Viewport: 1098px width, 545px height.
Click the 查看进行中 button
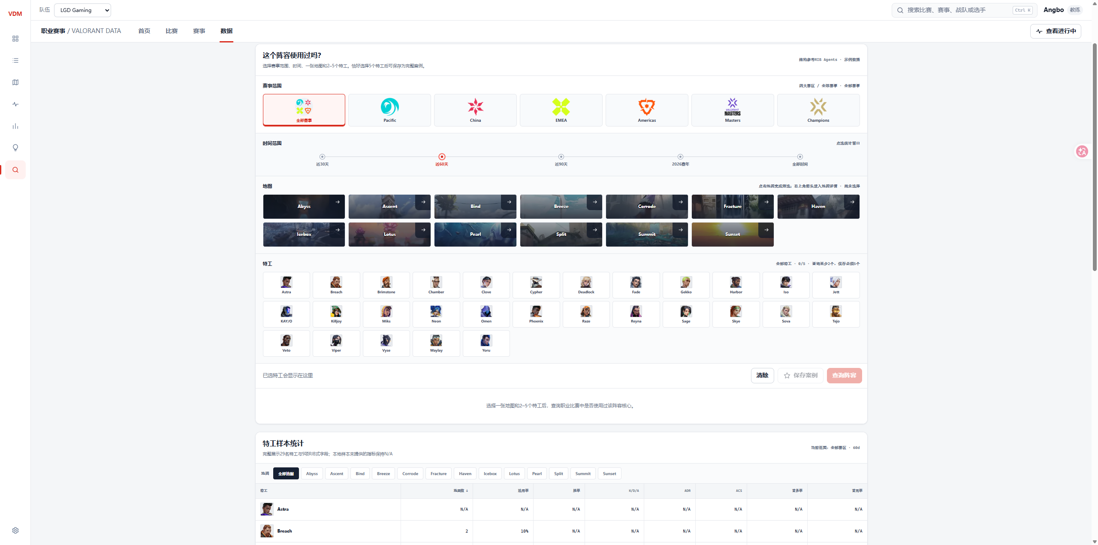tap(1056, 31)
